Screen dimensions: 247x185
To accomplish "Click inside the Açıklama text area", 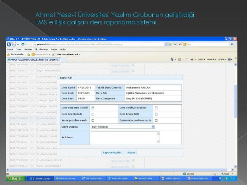I will click(x=124, y=137).
